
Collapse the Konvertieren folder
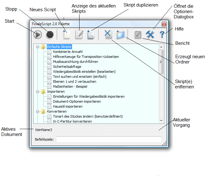(x=37, y=112)
